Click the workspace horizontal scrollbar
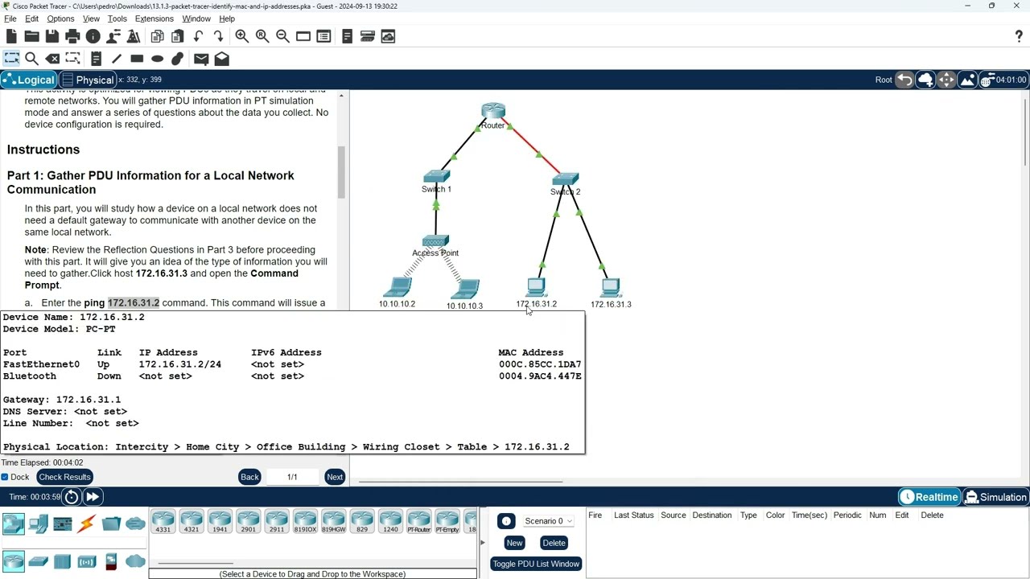The image size is (1030, 579). 461,482
